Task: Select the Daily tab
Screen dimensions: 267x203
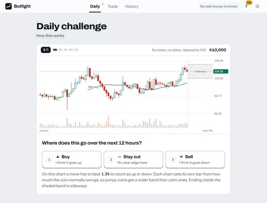Action: point(95,7)
